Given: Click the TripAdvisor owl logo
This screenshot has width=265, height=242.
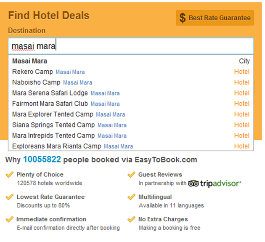Looking at the screenshot, I should (193, 183).
